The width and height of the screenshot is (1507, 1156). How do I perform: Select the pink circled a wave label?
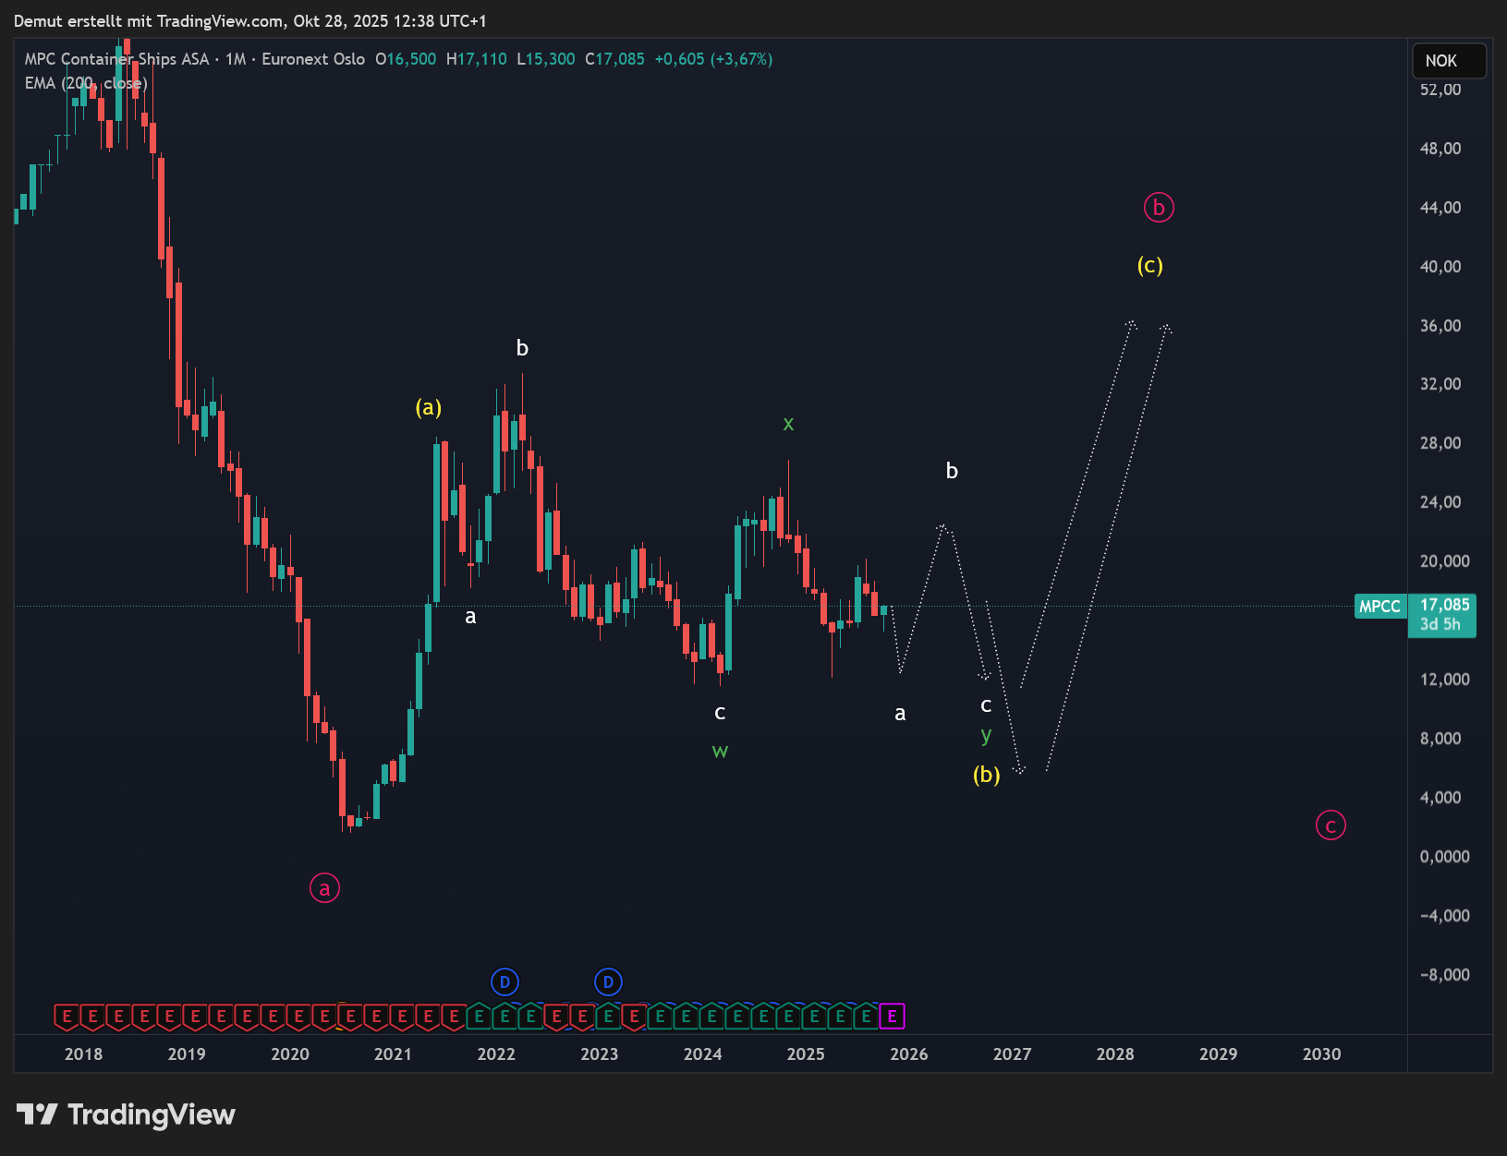[324, 888]
